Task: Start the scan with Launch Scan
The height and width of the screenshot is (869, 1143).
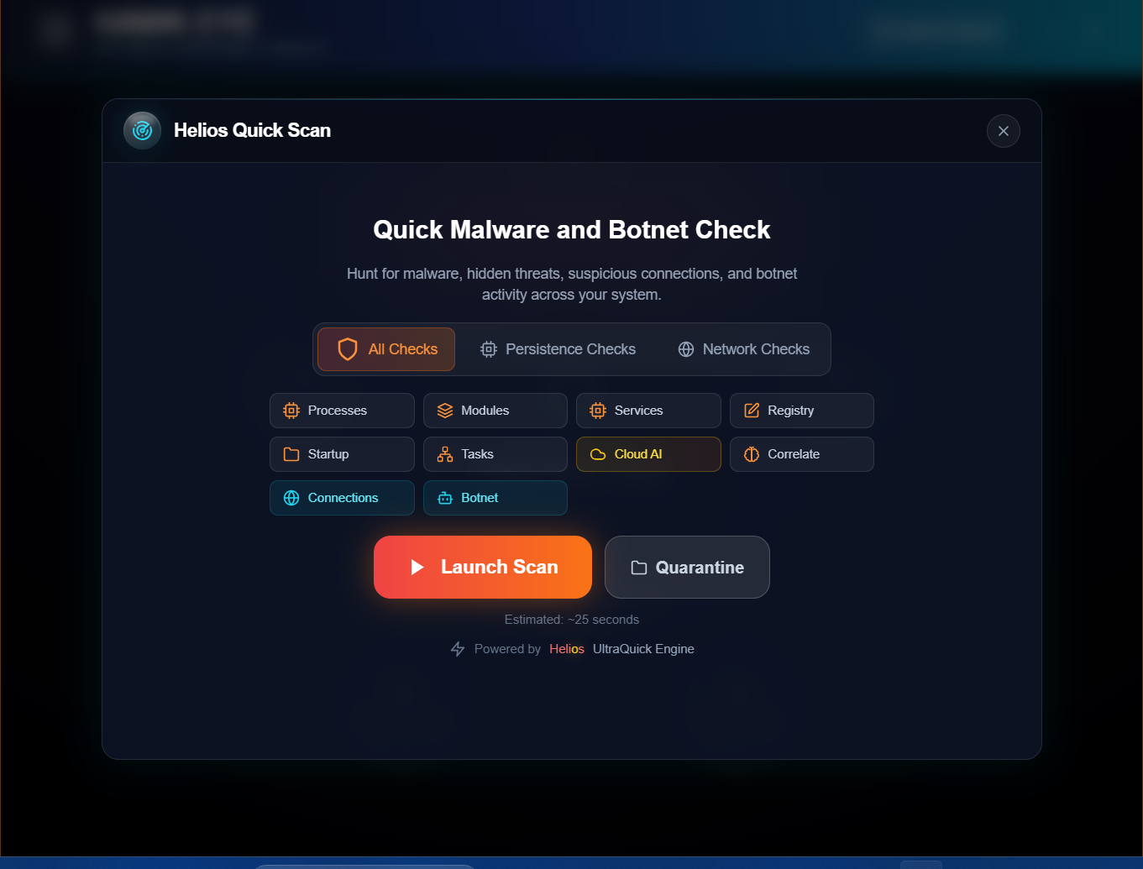Action: [x=483, y=568]
